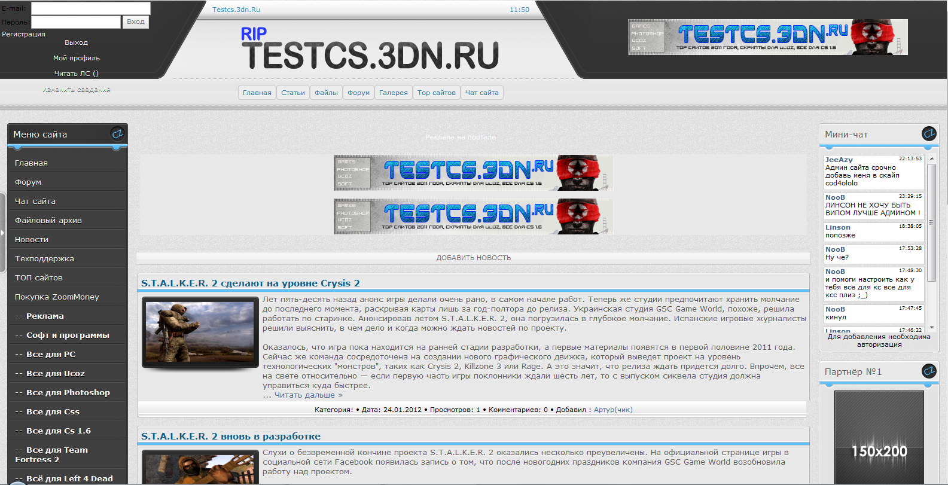Click NooB username at 23:29:15 message

835,197
